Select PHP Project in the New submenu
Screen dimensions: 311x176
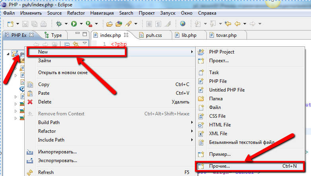click(250, 52)
